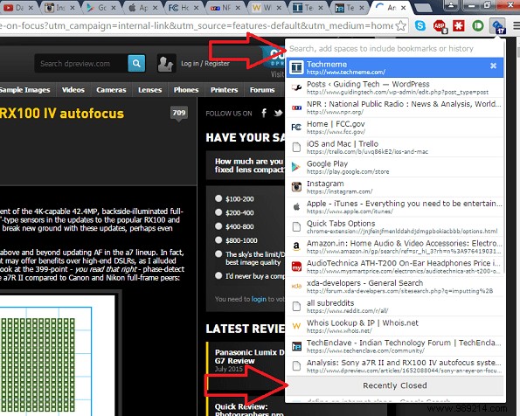This screenshot has width=520, height=416.
Task: Click the red asterisk LastPass extension icon
Action: point(459,25)
